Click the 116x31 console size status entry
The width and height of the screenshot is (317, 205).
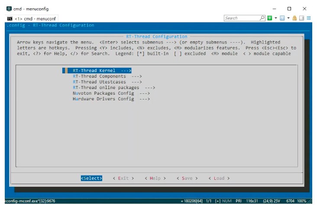252,201
